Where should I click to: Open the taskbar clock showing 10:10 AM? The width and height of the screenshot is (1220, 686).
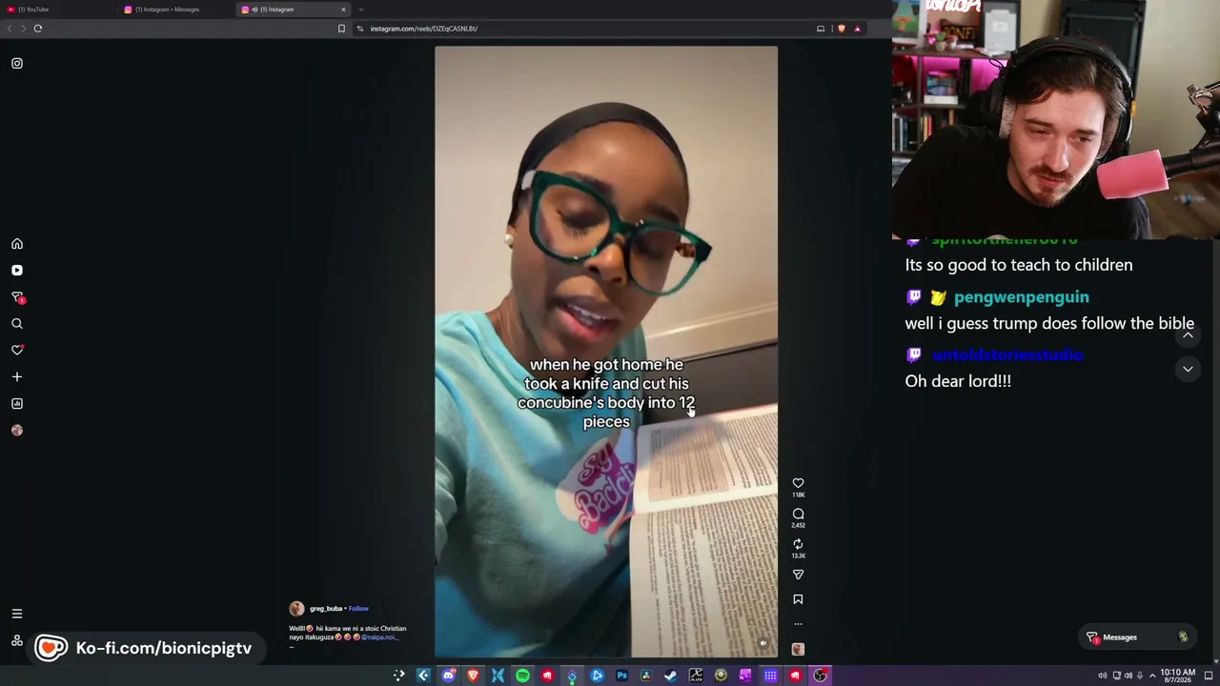pos(1177,676)
